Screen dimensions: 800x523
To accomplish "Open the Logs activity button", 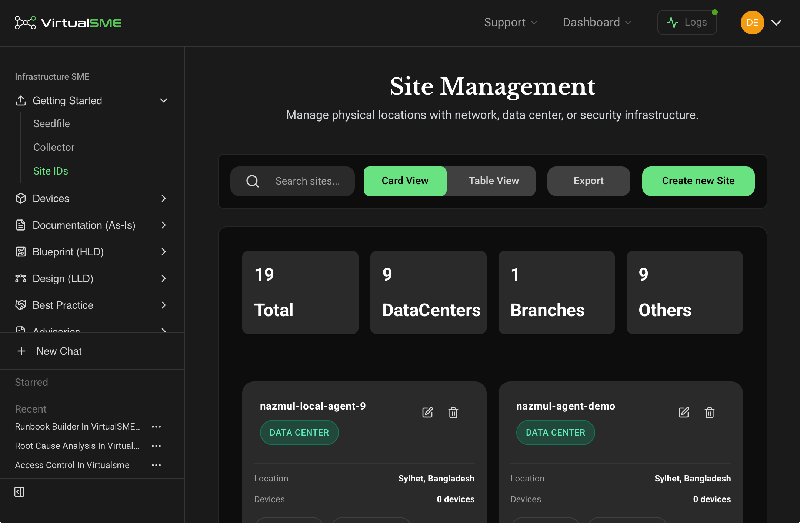I will coord(687,23).
